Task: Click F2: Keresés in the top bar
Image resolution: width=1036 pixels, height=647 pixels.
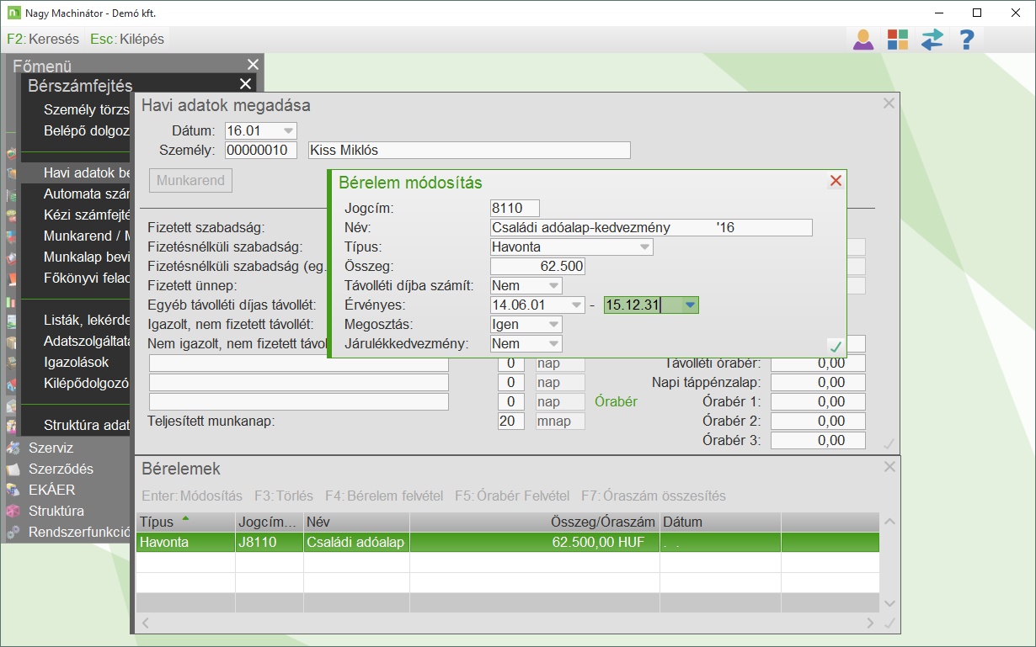Action: pyautogui.click(x=42, y=39)
